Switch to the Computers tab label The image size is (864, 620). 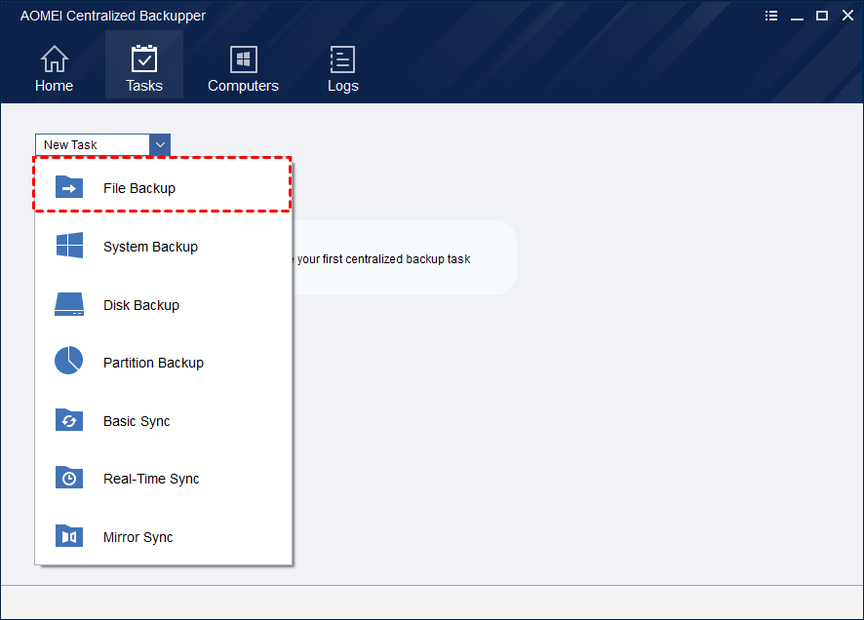pyautogui.click(x=243, y=86)
